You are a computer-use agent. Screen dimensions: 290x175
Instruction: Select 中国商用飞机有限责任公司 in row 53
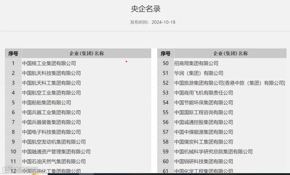204,93
